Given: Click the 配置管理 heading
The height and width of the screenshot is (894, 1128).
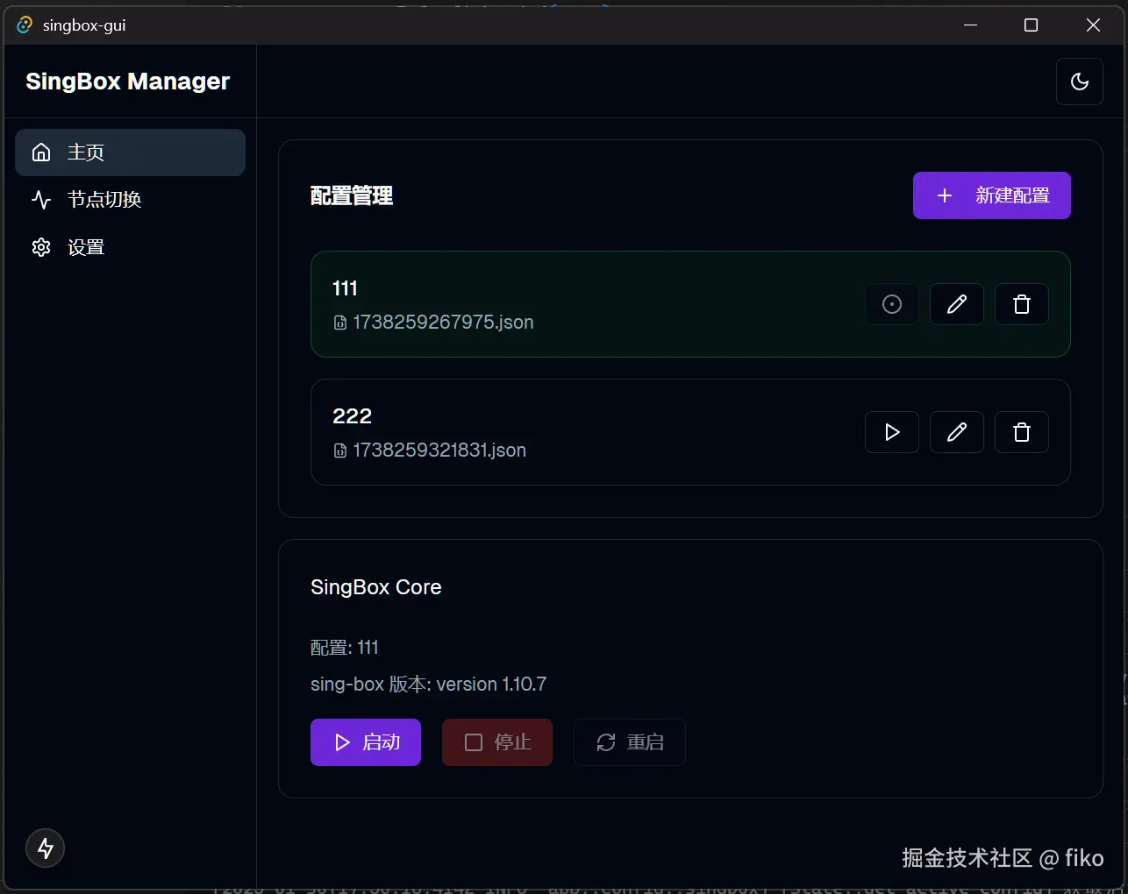Looking at the screenshot, I should click(352, 195).
